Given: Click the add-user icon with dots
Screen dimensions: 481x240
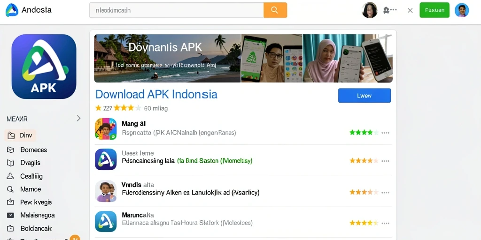Looking at the screenshot, I should 389,10.
